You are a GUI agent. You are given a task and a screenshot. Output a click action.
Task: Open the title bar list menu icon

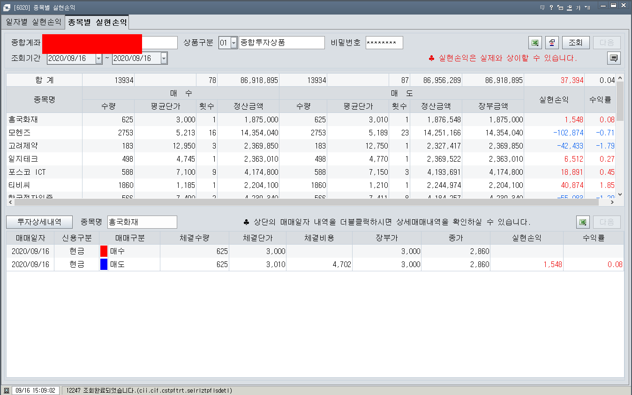pos(587,7)
